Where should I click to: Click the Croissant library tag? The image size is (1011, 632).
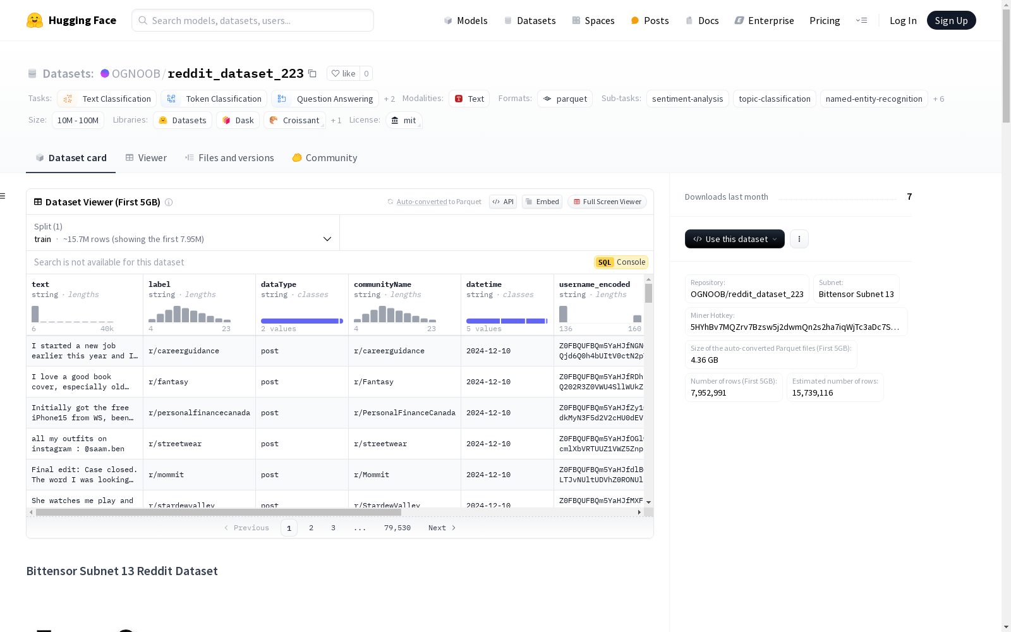click(294, 120)
